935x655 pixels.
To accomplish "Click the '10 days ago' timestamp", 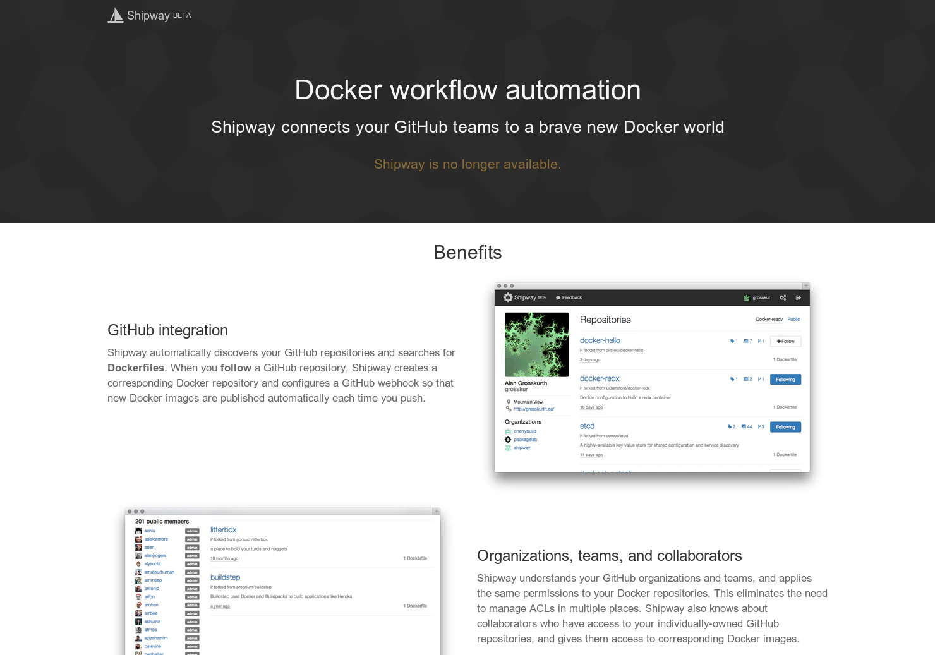I will coord(591,407).
